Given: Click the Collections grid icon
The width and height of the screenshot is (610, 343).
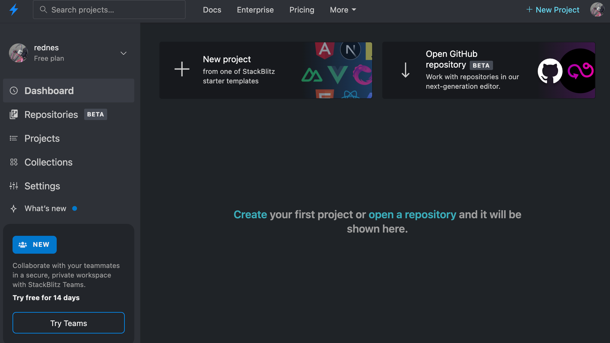Looking at the screenshot, I should click(x=14, y=162).
